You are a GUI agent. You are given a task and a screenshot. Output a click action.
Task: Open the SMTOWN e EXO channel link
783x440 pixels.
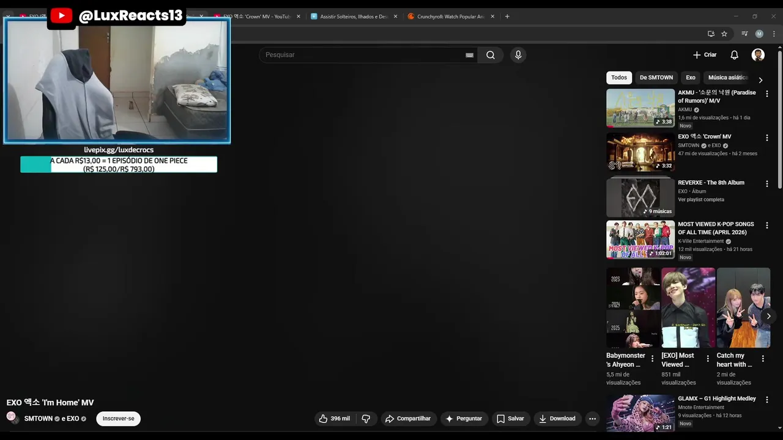55,419
